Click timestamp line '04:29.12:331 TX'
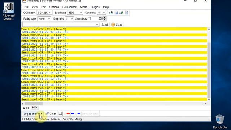 (45, 79)
